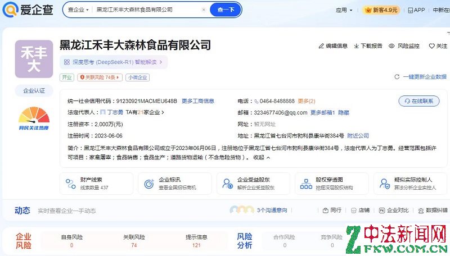Open 附近公司 nearby companies link
This screenshot has height=256, width=450.
pyautogui.click(x=358, y=135)
